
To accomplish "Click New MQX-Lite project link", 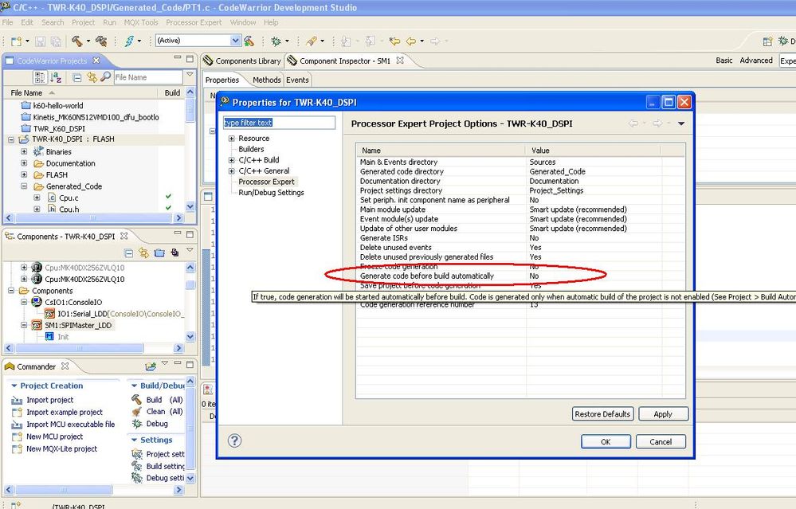I will (61, 448).
